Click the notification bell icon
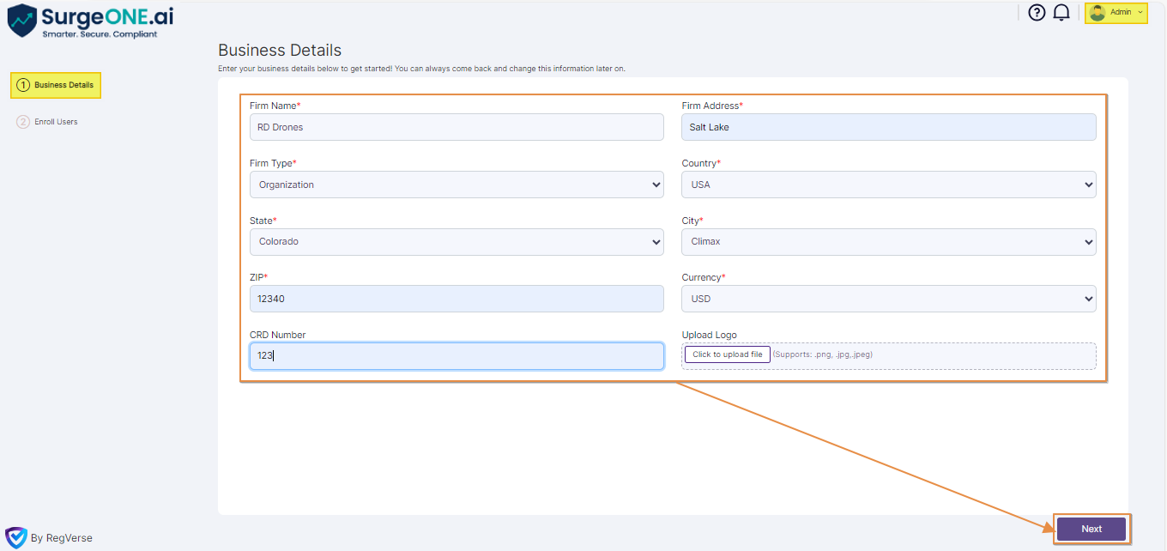This screenshot has height=551, width=1167. (1061, 12)
